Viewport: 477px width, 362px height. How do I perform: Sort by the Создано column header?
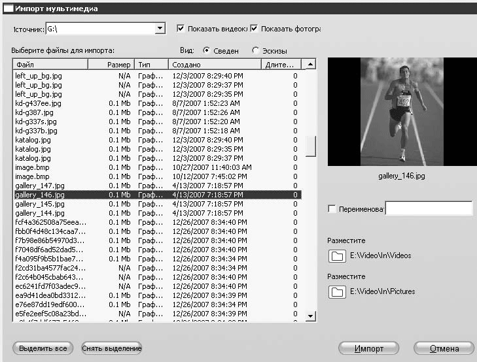[214, 65]
